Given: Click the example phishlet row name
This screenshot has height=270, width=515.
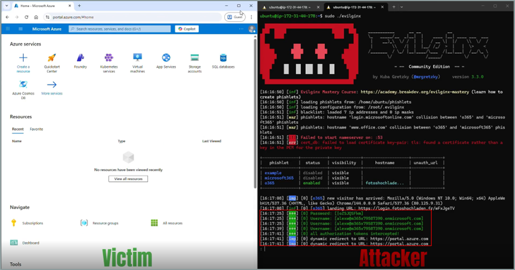Looking at the screenshot, I should (273, 173).
